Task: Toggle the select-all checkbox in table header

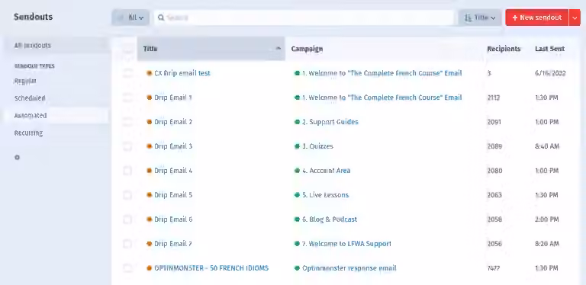Action: 127,49
